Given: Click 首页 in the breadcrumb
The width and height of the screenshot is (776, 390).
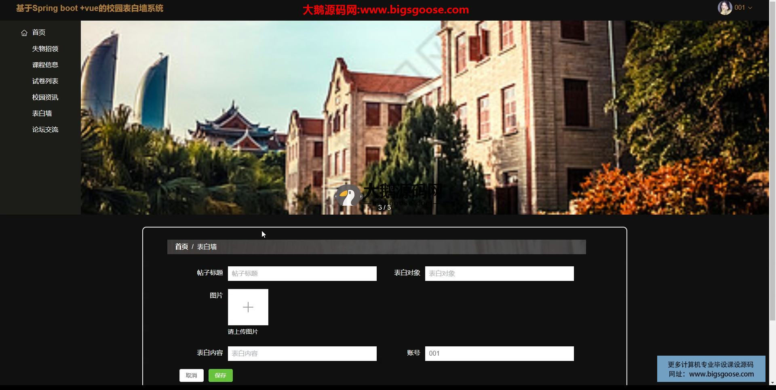Looking at the screenshot, I should (181, 247).
